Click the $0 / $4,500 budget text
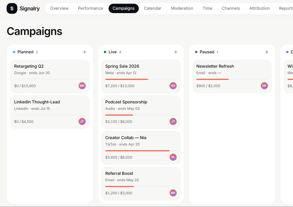Viewport: 293px width, 207px height. pyautogui.click(x=24, y=121)
